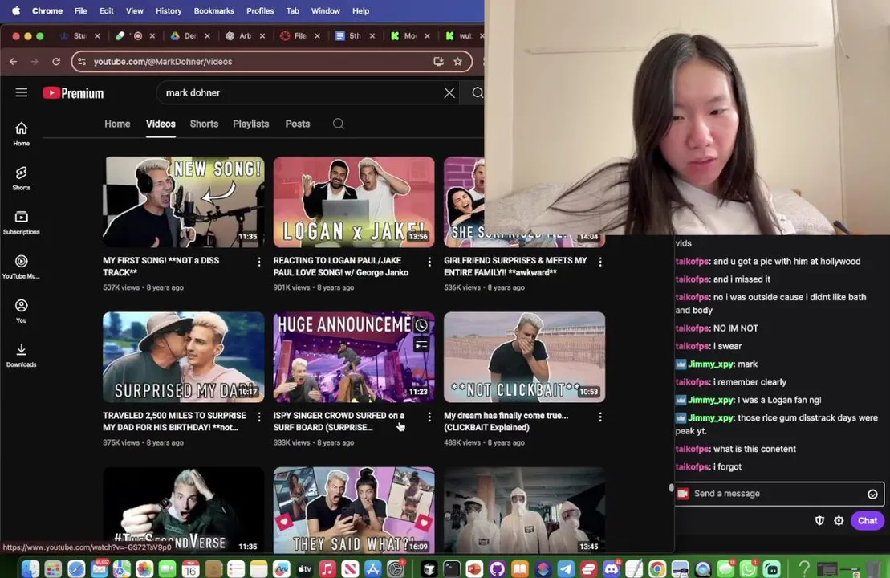890x578 pixels.
Task: Go back in Chrome
Action: [x=14, y=61]
